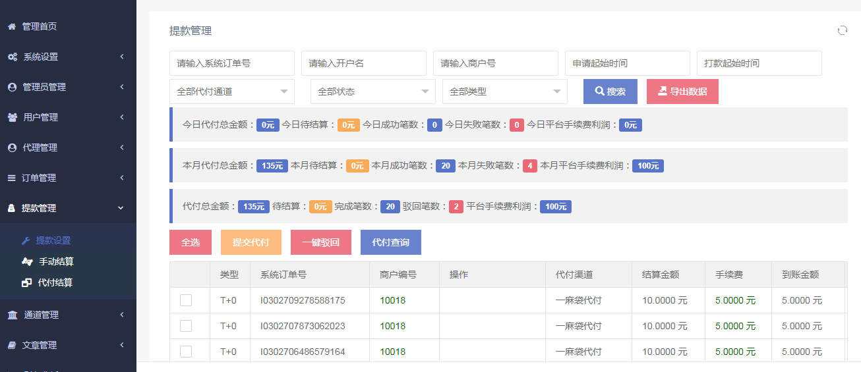The width and height of the screenshot is (861, 372).
Task: Check the box for order I0302709278588175
Action: (186, 300)
